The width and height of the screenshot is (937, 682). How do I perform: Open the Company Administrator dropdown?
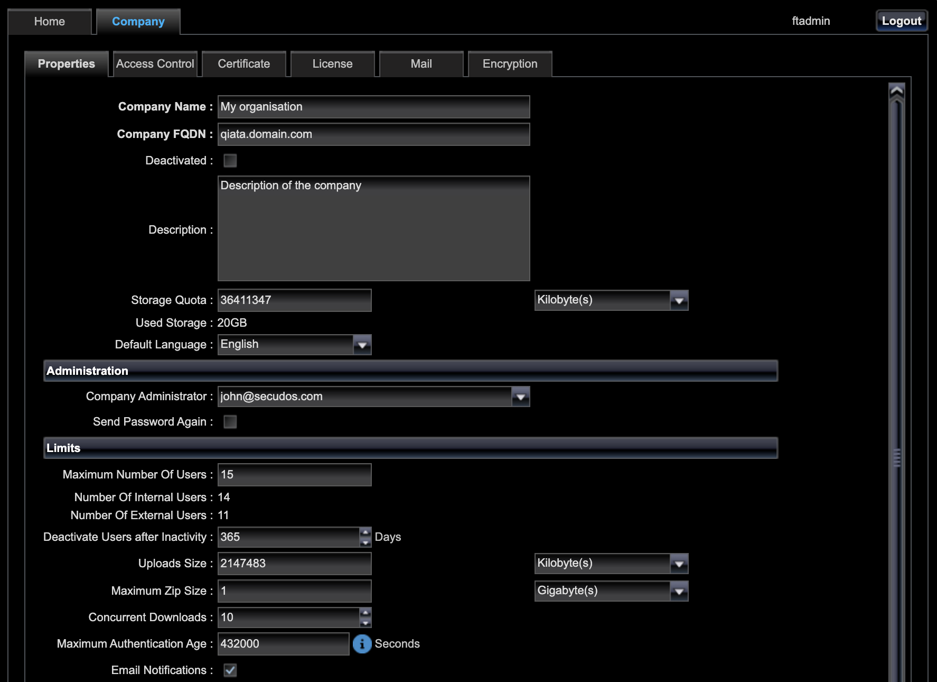520,397
